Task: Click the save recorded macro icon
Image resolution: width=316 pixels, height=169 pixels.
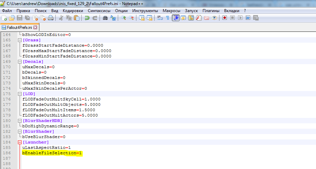Action: [x=256, y=18]
